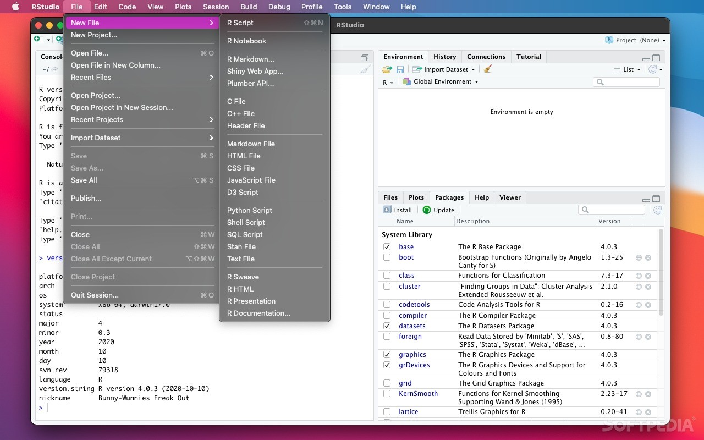Tick the codetools package checkbox

(387, 305)
